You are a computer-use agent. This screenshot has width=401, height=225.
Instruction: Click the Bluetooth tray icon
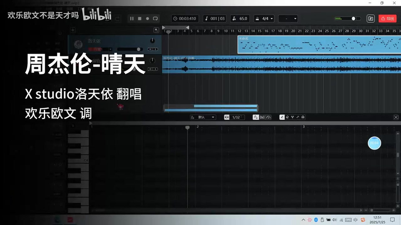point(316,220)
